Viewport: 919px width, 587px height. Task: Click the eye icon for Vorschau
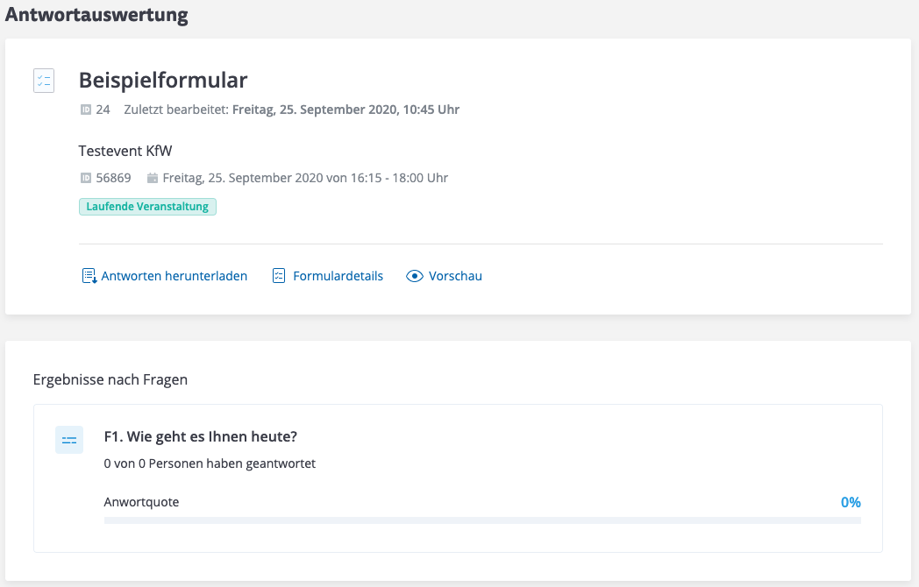(415, 276)
